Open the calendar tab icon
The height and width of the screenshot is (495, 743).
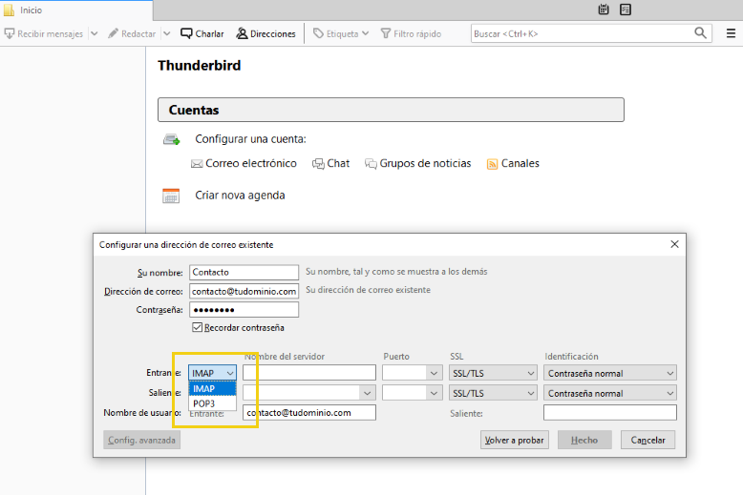604,10
